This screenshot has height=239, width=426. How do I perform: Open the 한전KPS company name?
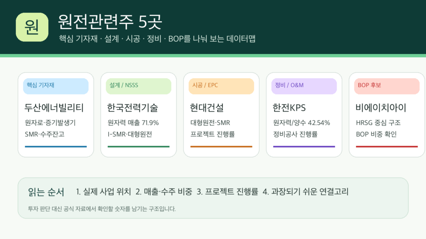pyautogui.click(x=289, y=108)
